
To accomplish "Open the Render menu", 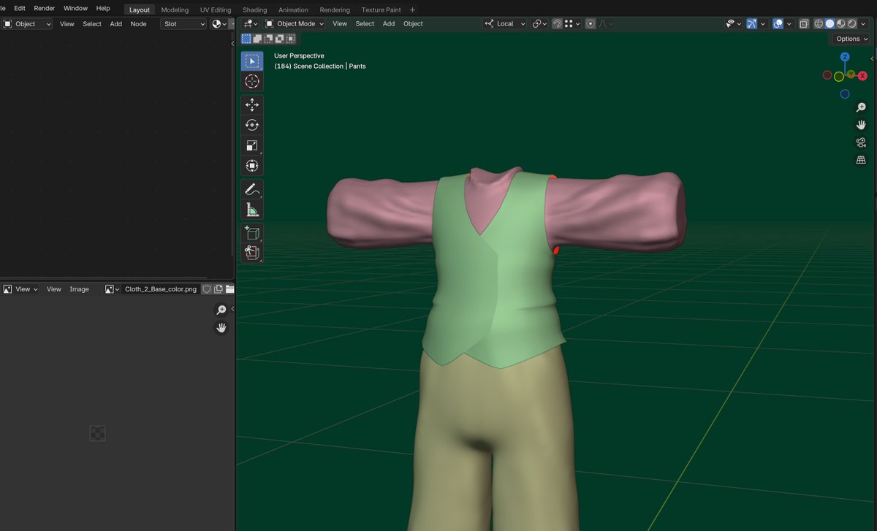I will pyautogui.click(x=45, y=8).
